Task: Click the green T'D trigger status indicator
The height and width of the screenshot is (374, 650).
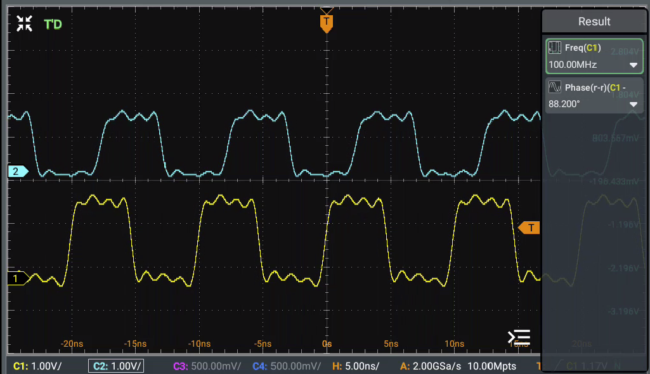Action: tap(53, 25)
